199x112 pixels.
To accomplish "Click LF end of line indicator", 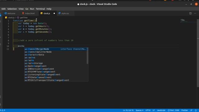I will 154,110.
